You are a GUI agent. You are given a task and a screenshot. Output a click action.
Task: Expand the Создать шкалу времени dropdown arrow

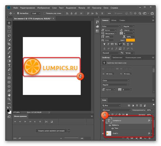(69, 131)
